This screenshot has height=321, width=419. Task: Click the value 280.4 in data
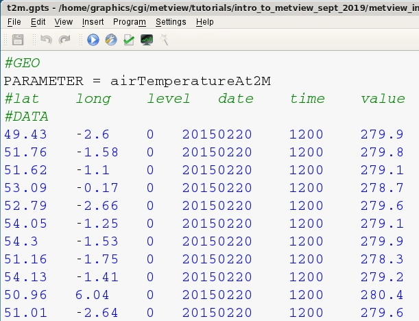(x=382, y=295)
